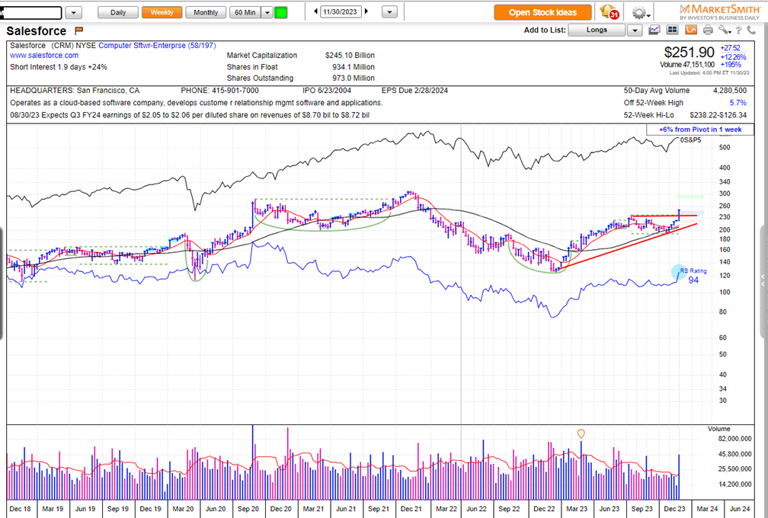
Task: Click the Off 52-Week High 5.7% value
Action: (x=738, y=103)
